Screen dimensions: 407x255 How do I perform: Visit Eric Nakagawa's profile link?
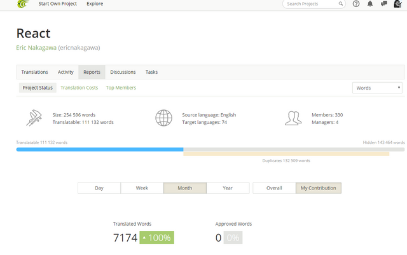pos(36,48)
